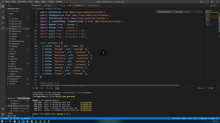Collapse the components folder
The image size is (220, 123).
point(14,19)
